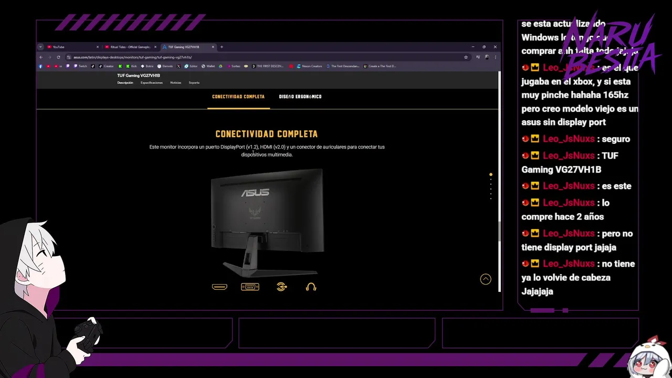Viewport: 672px width, 378px height.
Task: Open the Botrix bookmark
Action: pos(148,66)
